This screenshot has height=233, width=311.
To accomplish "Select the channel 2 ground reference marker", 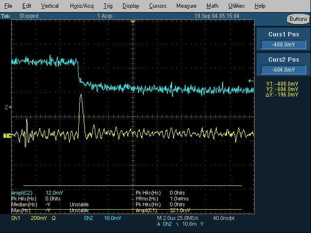I will coord(8,107).
